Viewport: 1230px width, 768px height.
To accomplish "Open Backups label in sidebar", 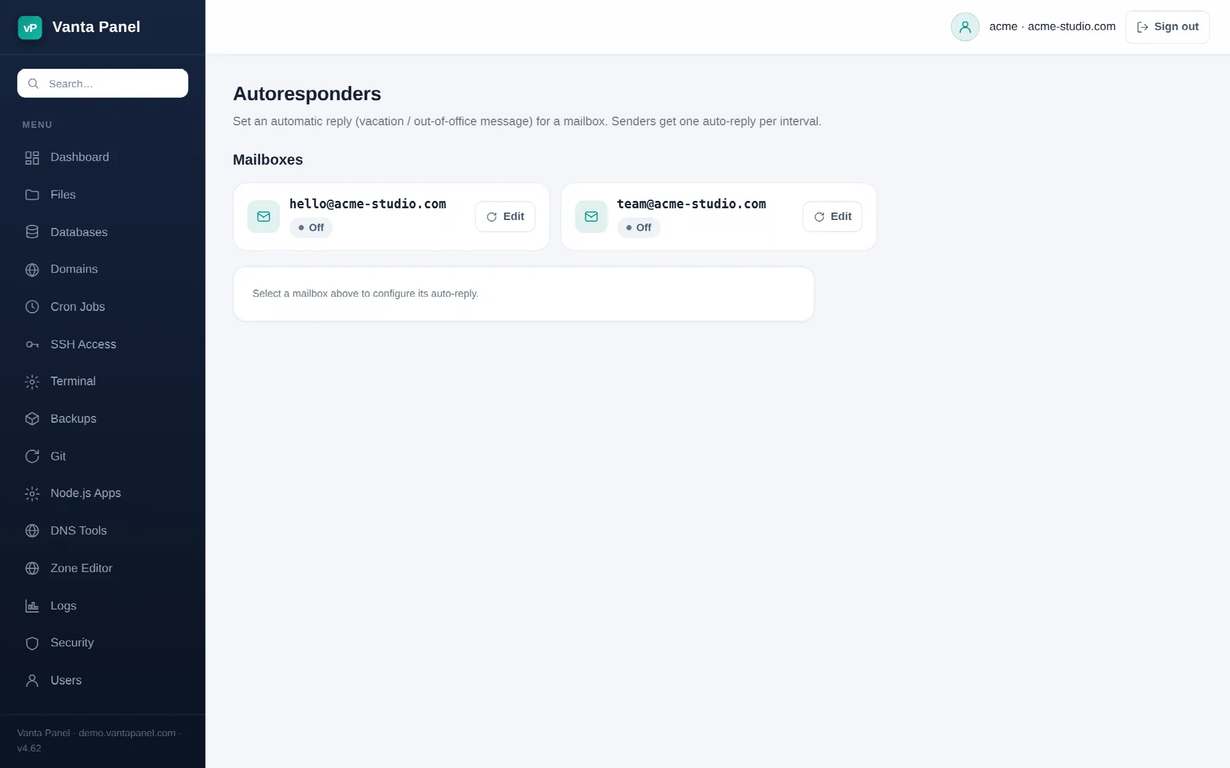I will coord(73,418).
